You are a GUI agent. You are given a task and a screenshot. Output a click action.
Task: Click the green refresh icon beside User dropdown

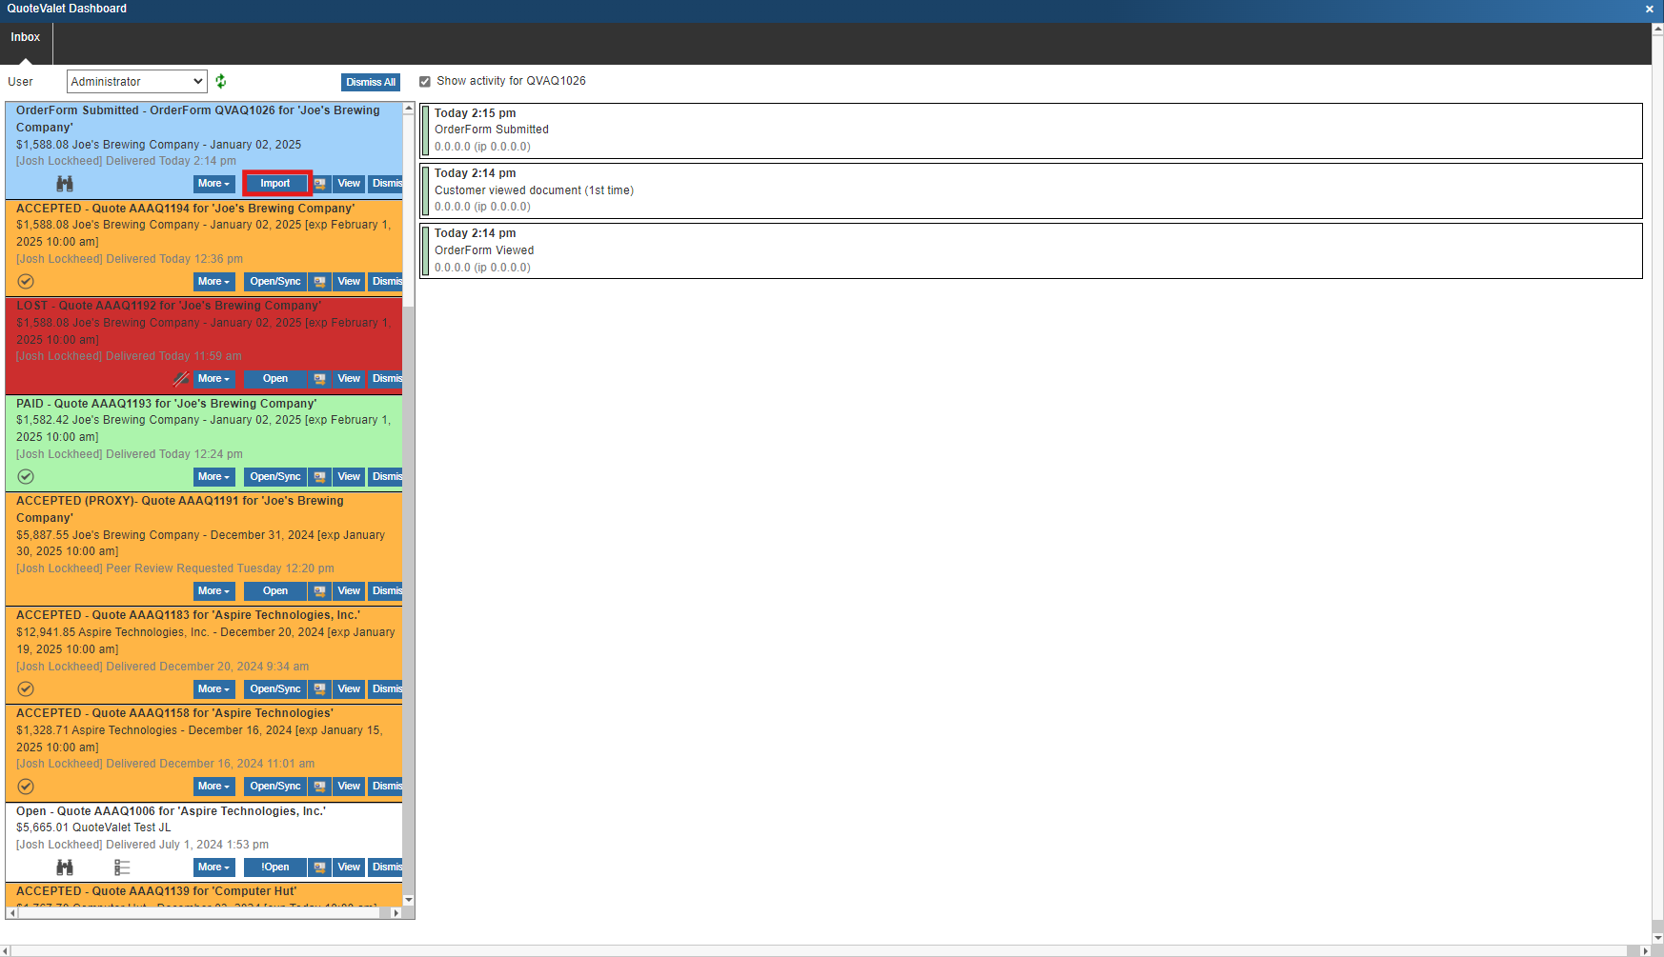[221, 82]
